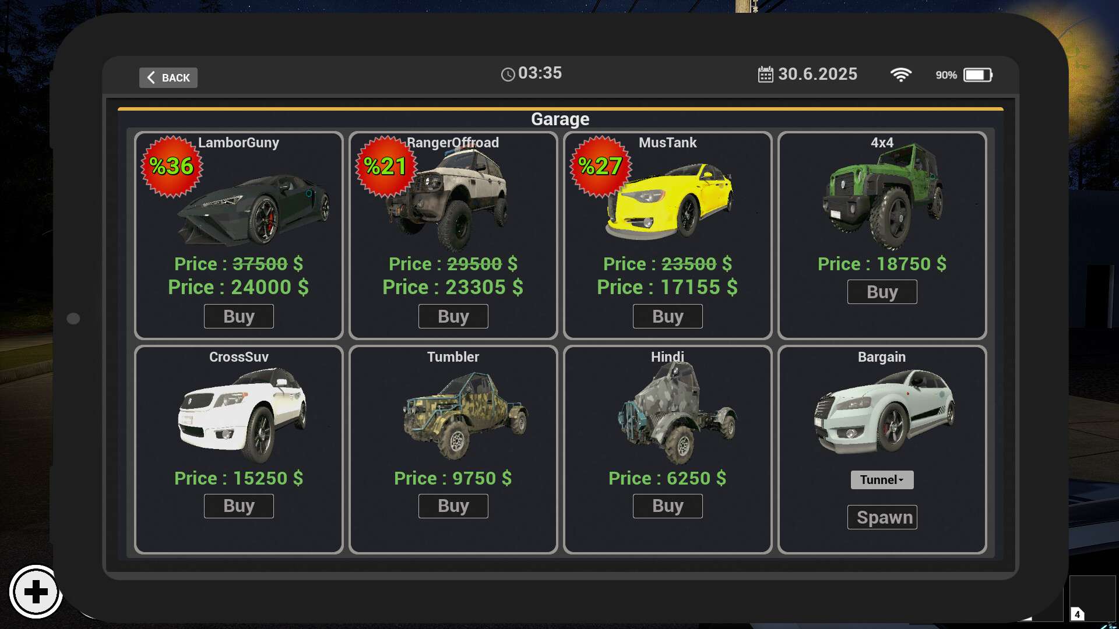Click the battery icon in status bar

[978, 75]
